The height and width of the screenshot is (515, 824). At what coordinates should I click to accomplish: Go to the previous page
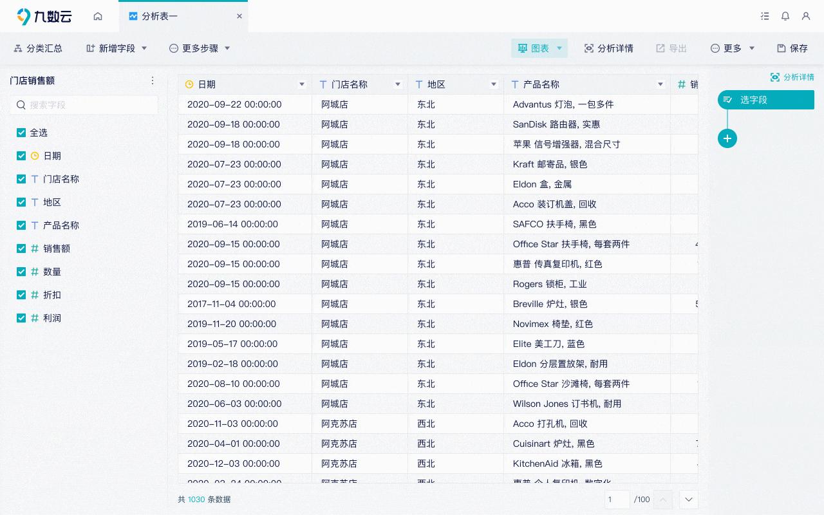[663, 500]
